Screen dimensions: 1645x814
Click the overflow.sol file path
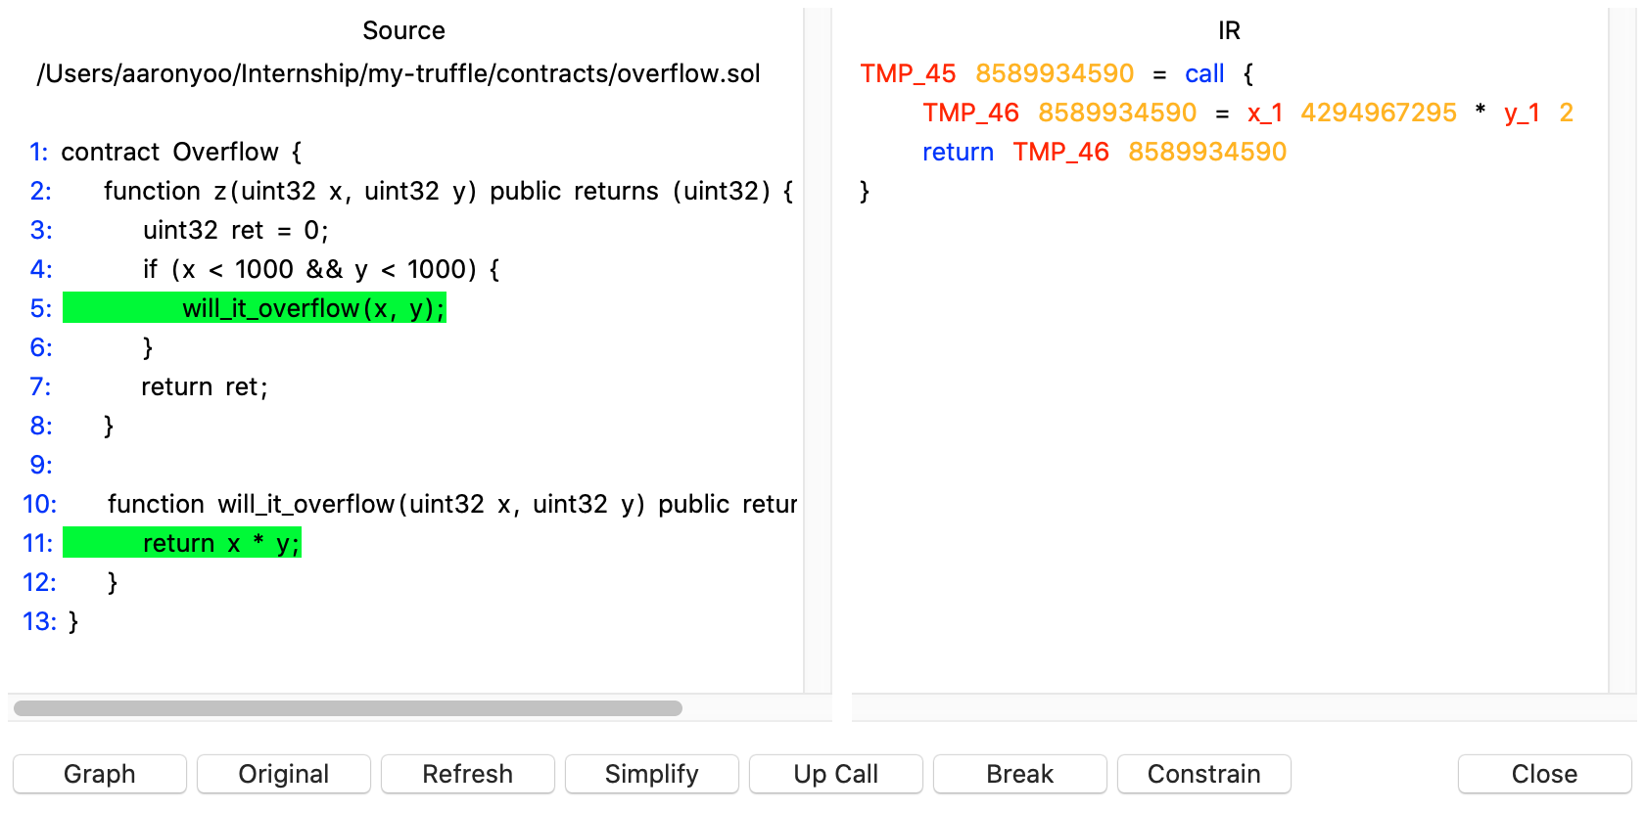(399, 73)
